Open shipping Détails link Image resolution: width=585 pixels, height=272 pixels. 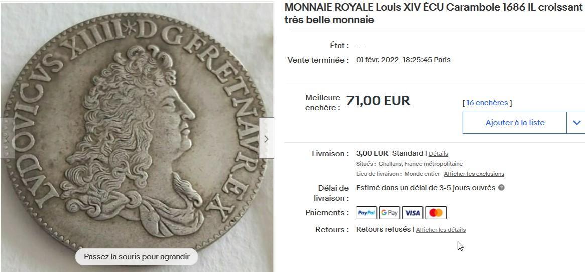pos(438,154)
